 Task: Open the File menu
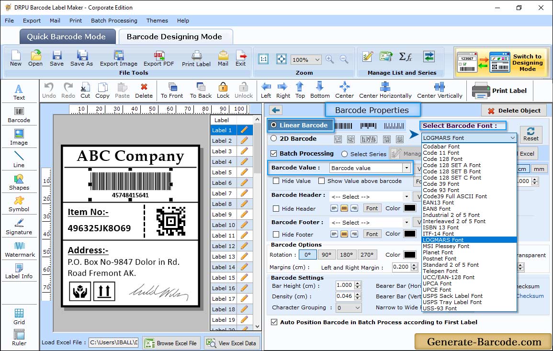[9, 21]
